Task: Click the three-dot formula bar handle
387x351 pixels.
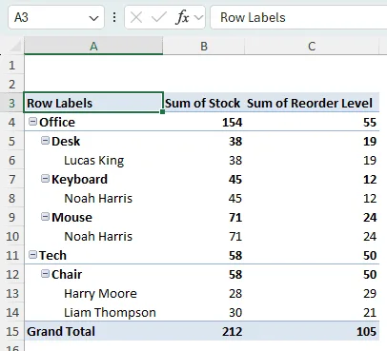Action: (x=114, y=17)
